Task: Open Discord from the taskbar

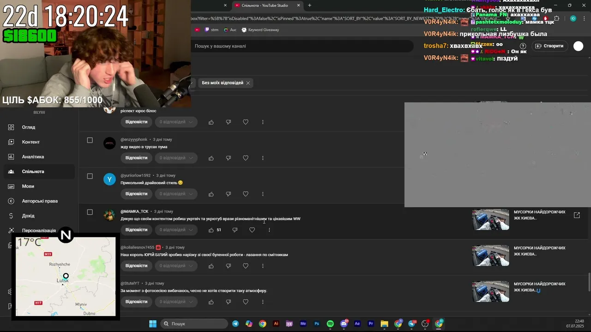Action: pyautogui.click(x=344, y=324)
